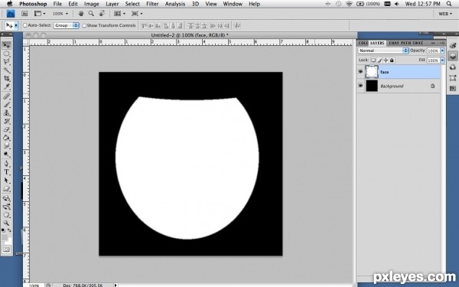Image resolution: width=459 pixels, height=287 pixels.
Task: Click the Rotate View tool in application bar
Action: coord(103,14)
